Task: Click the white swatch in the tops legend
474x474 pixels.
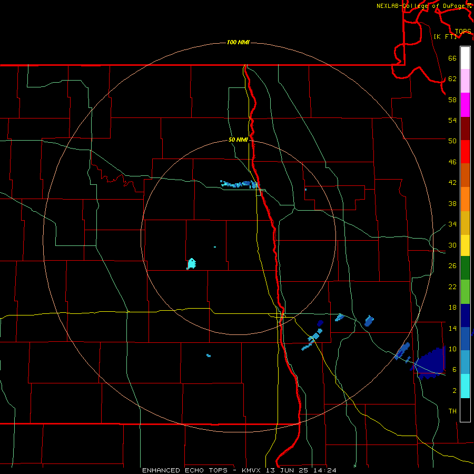Action: coord(465,58)
